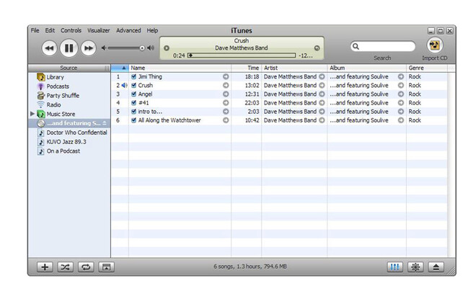
Task: Click the arrow icon next to Jimi Thing name
Action: point(226,76)
